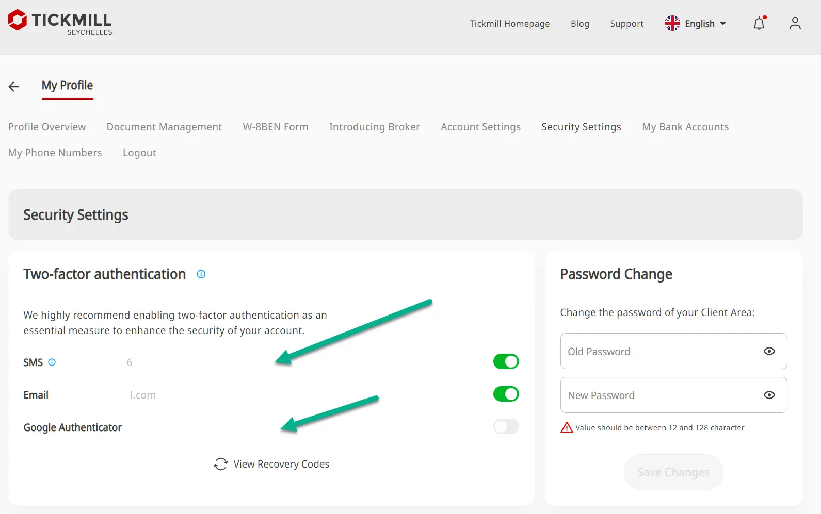Disable the SMS two-factor toggle
This screenshot has width=821, height=514.
pyautogui.click(x=506, y=361)
